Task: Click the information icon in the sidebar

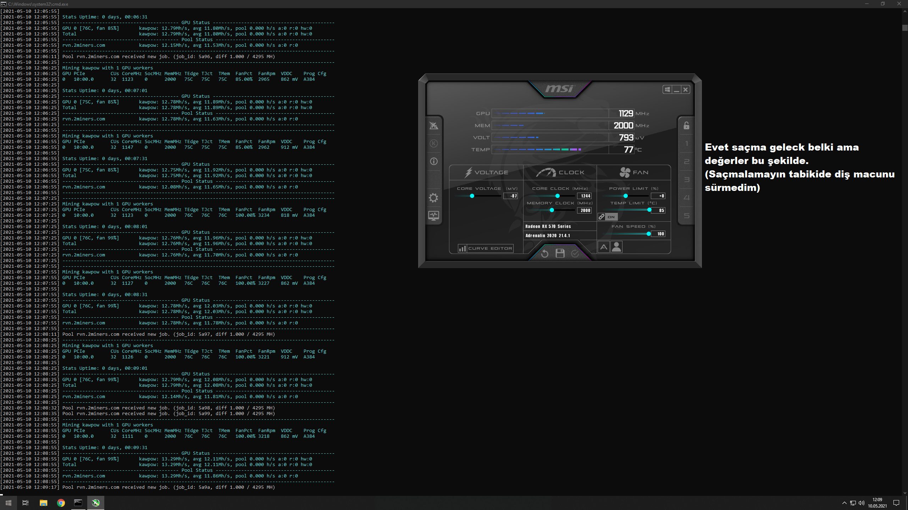Action: 433,161
